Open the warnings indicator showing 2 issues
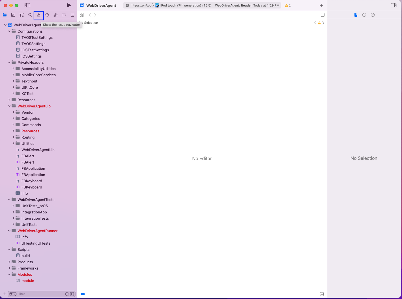This screenshot has height=299, width=402. coord(288,5)
